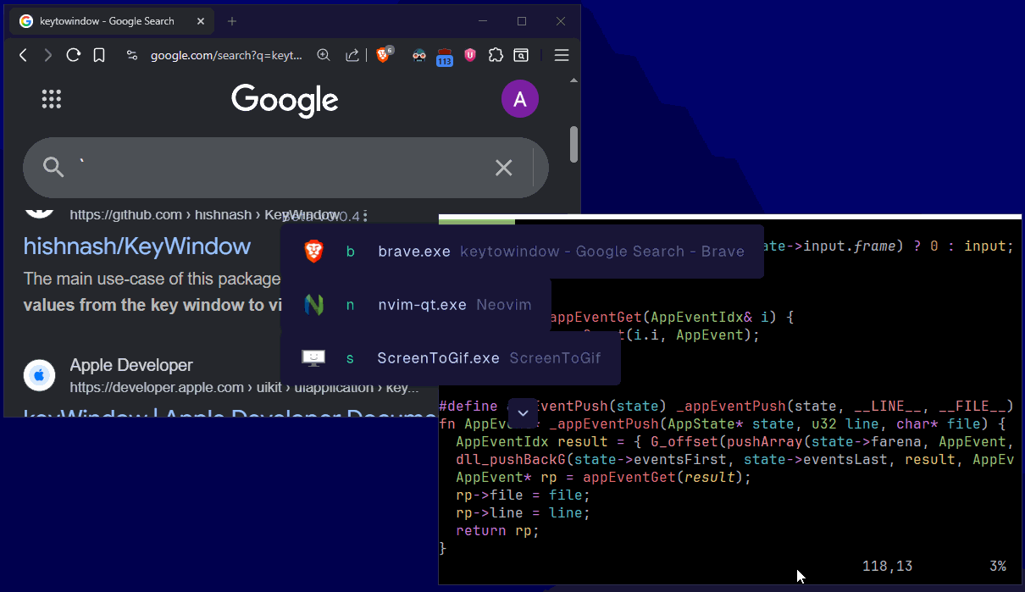Click 'dll_pushBackG' code line in Neovim
Image resolution: width=1025 pixels, height=592 pixels.
(734, 459)
